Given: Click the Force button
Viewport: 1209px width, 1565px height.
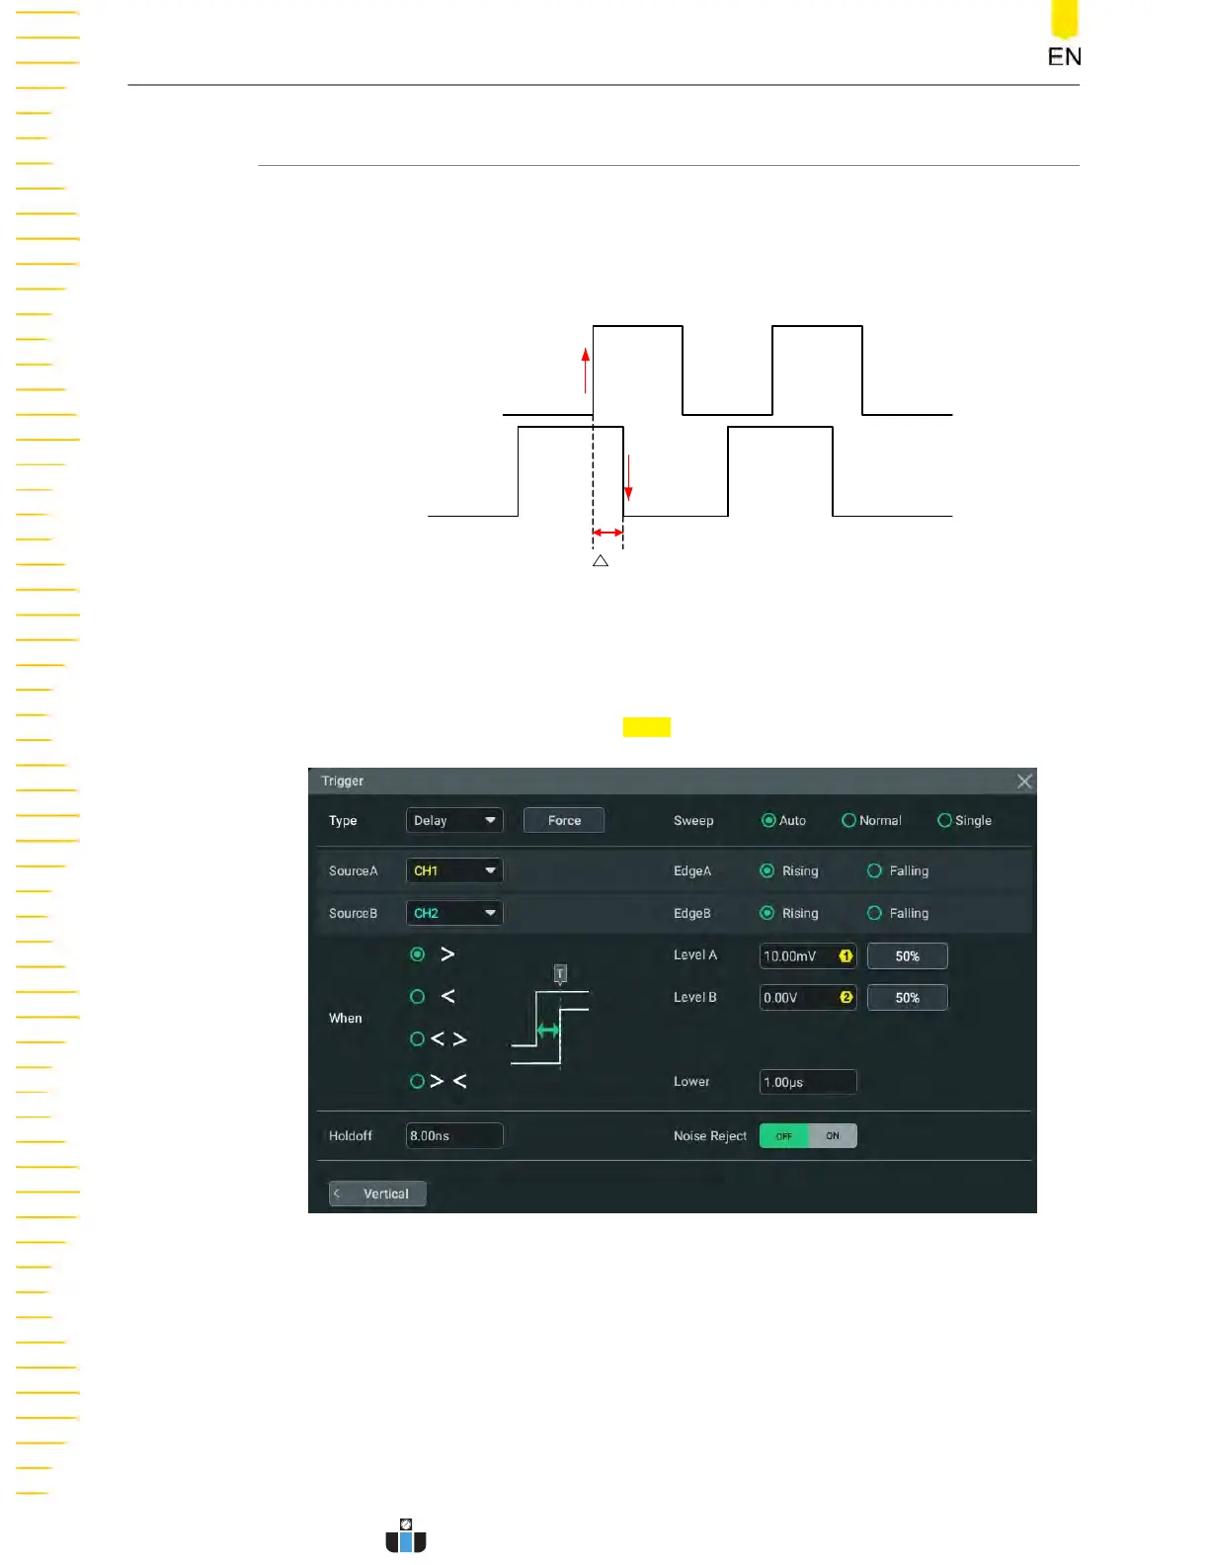Looking at the screenshot, I should [x=564, y=820].
